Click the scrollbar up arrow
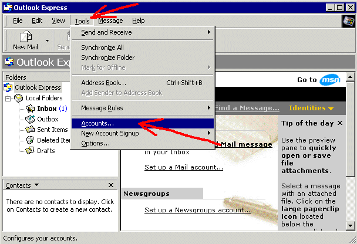This screenshot has width=357, height=244. pos(350,77)
